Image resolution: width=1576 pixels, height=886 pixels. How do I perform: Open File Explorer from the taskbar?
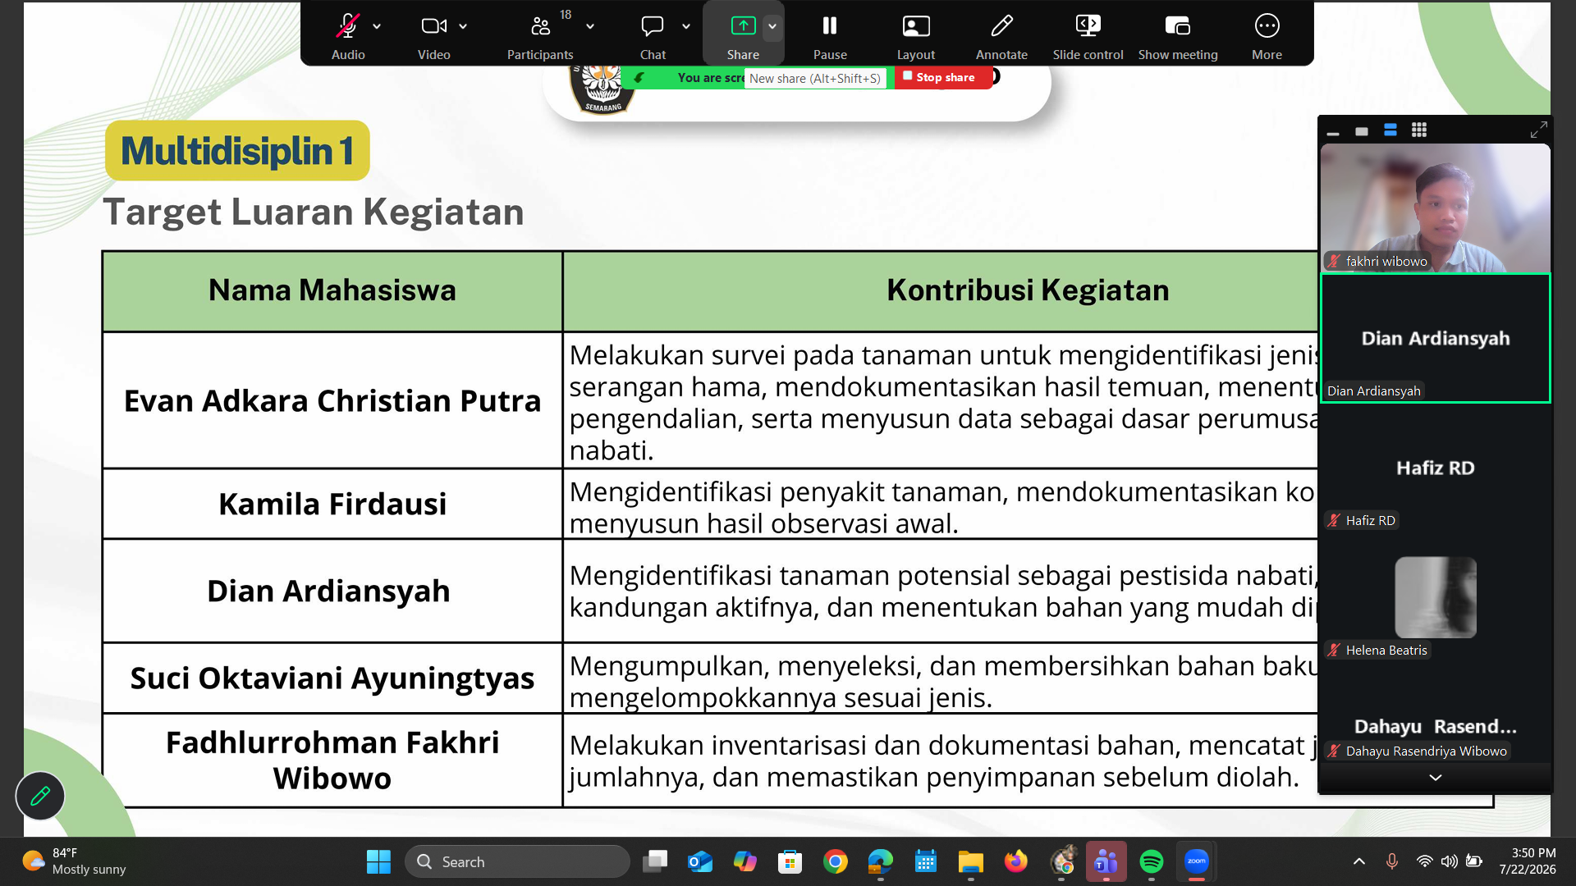click(971, 861)
